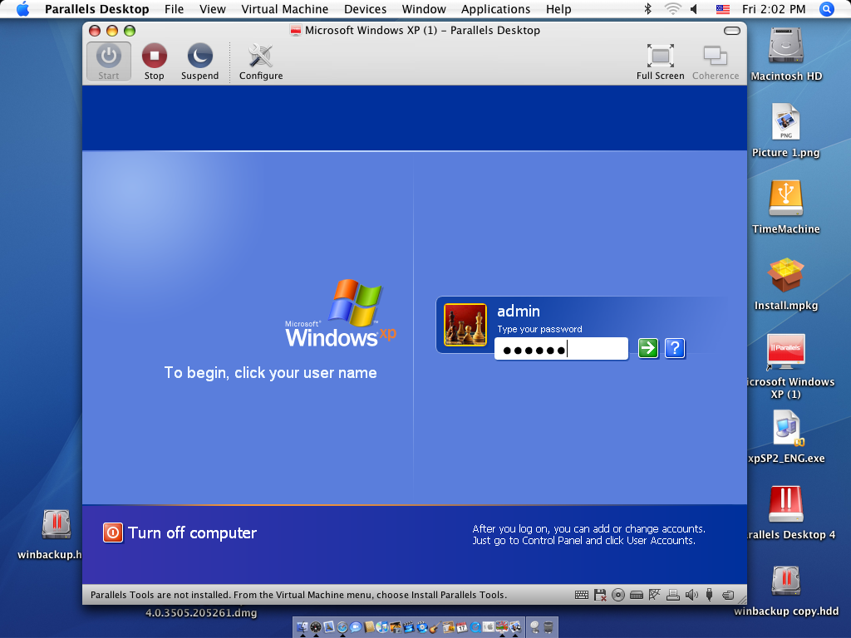This screenshot has height=638, width=851.
Task: Click the Coherence toolbar icon
Action: [x=716, y=61]
